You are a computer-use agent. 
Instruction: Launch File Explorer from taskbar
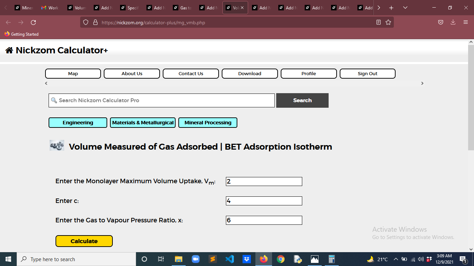point(178,259)
